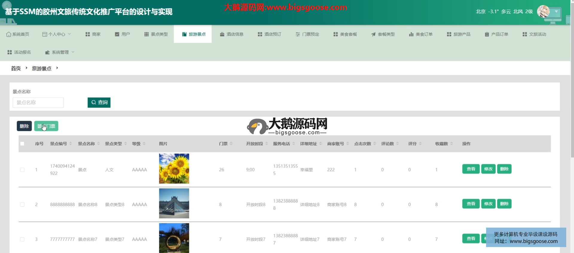The width and height of the screenshot is (574, 253).
Task: Toggle the select-all checkbox in table header
Action: (x=22, y=144)
